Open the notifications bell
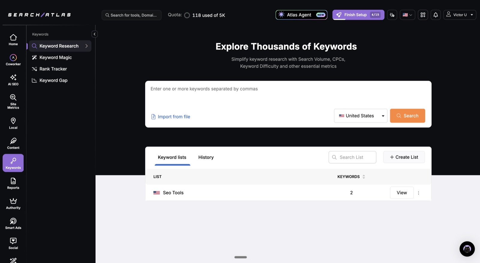 436,15
